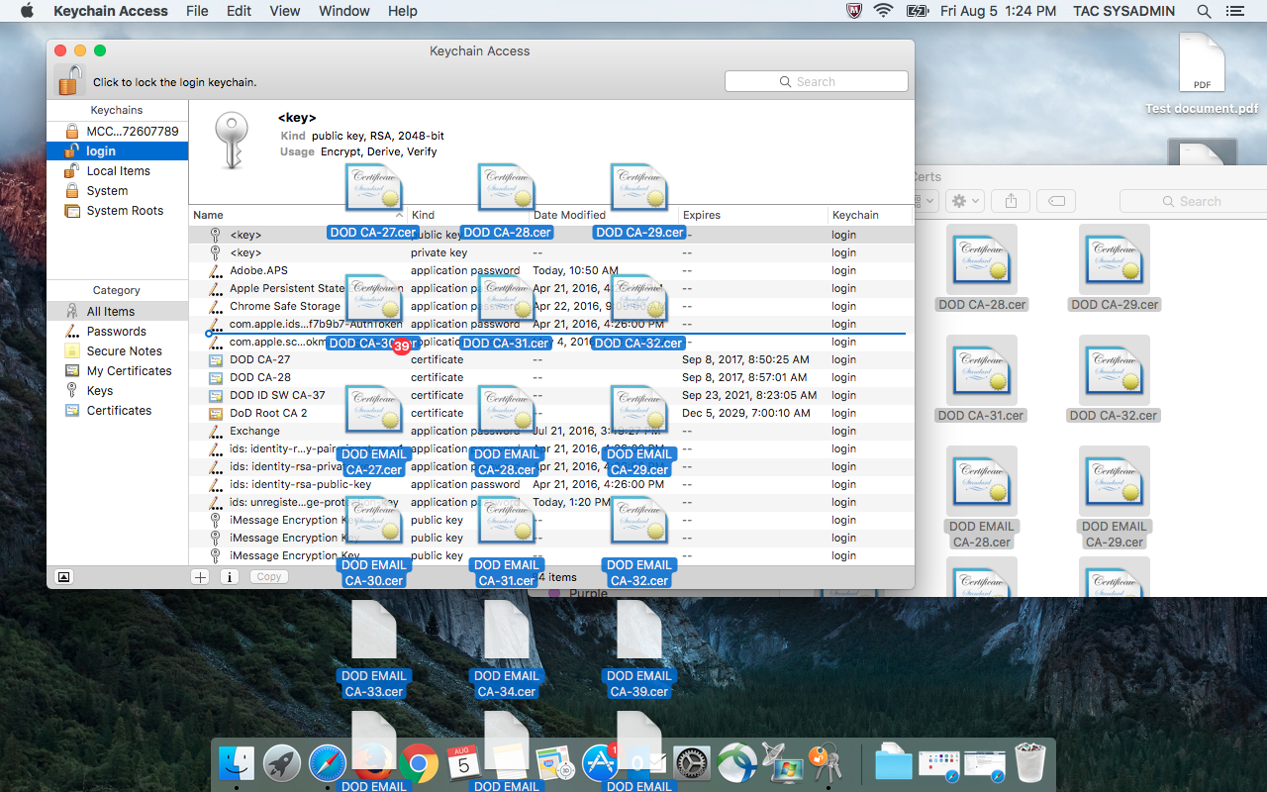Select the Apple Persistent State row
This screenshot has width=1267, height=792.
(551, 288)
